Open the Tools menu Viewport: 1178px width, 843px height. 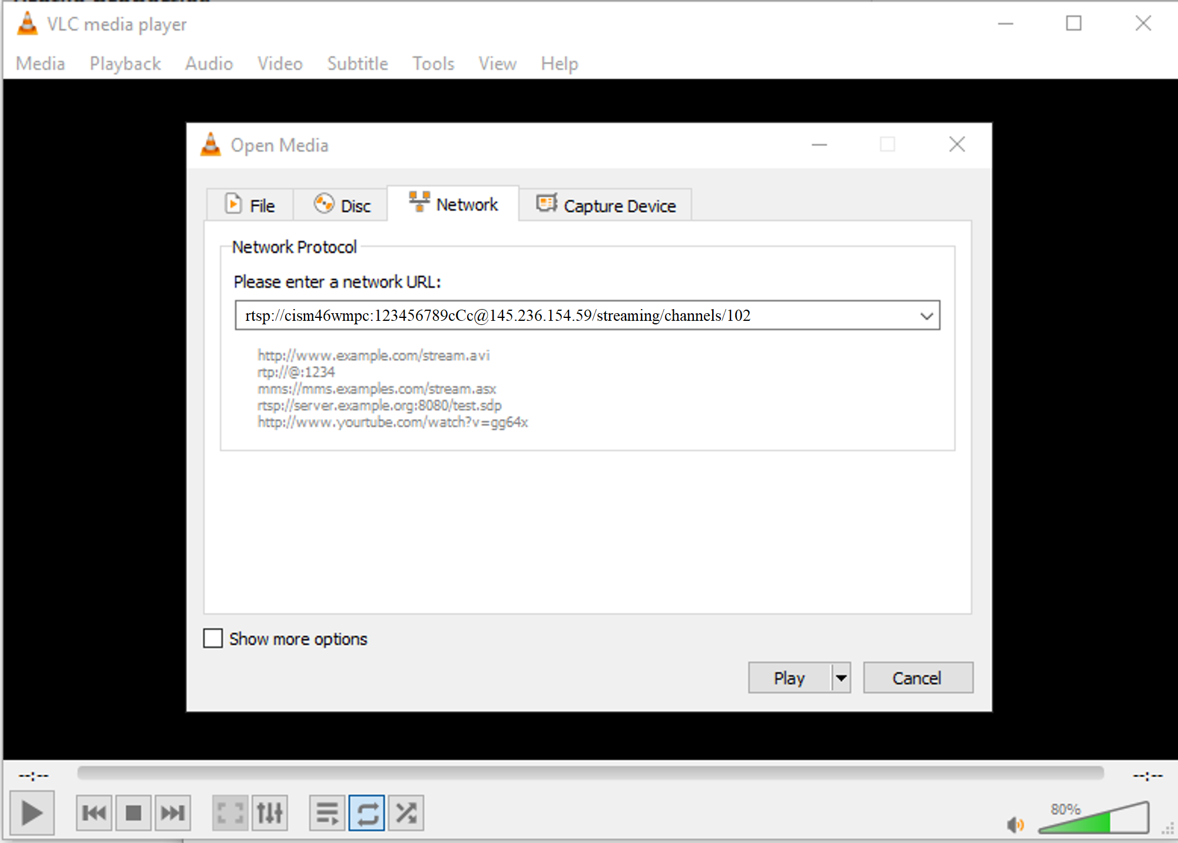pyautogui.click(x=434, y=64)
